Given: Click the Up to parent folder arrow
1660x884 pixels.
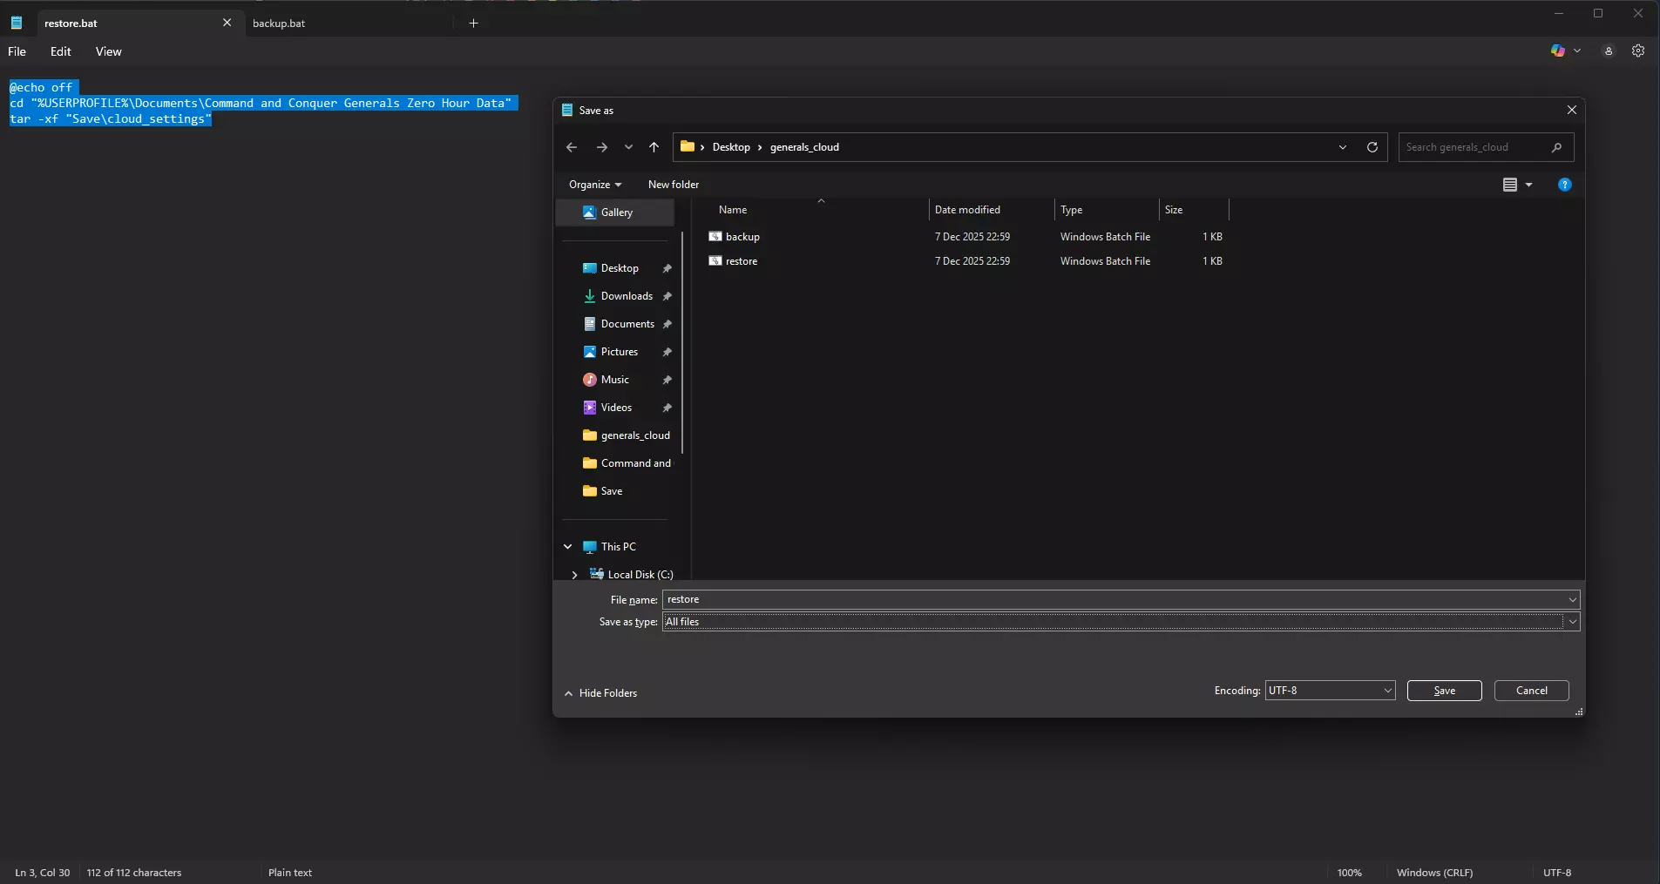Looking at the screenshot, I should [x=654, y=147].
